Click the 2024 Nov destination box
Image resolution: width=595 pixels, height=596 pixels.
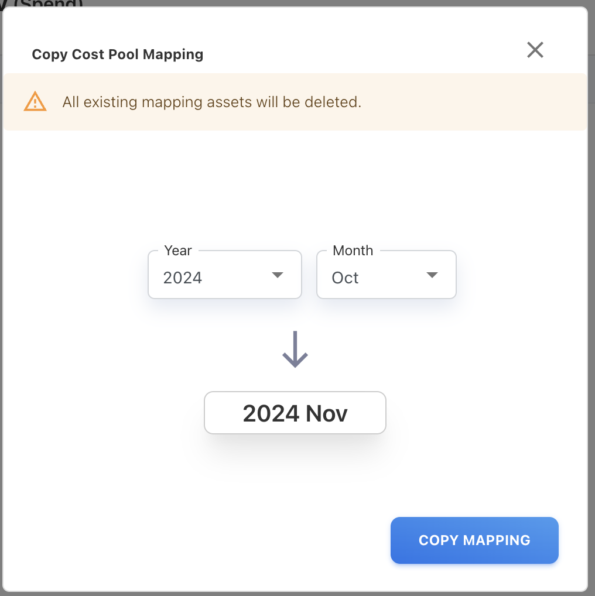(295, 413)
